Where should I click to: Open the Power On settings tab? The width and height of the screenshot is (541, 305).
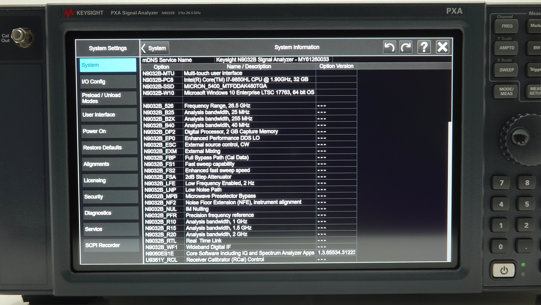click(x=109, y=131)
